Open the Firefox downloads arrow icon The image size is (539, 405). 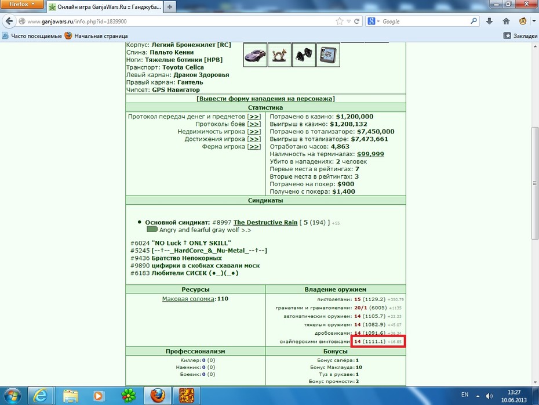[x=489, y=21]
